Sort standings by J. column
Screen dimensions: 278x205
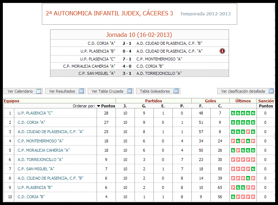click(125, 106)
